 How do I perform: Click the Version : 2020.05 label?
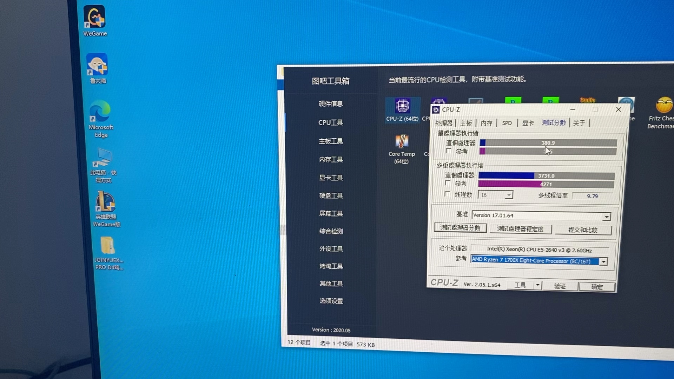(331, 330)
